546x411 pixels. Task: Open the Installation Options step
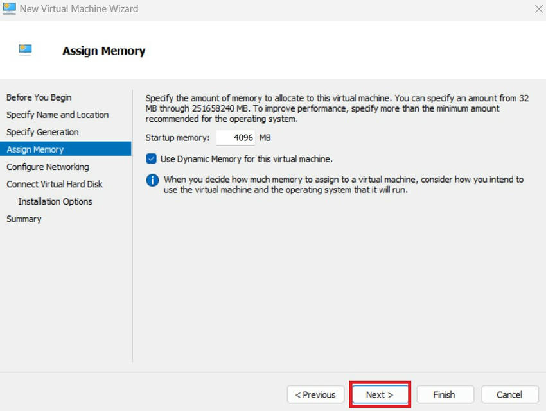pyautogui.click(x=55, y=201)
